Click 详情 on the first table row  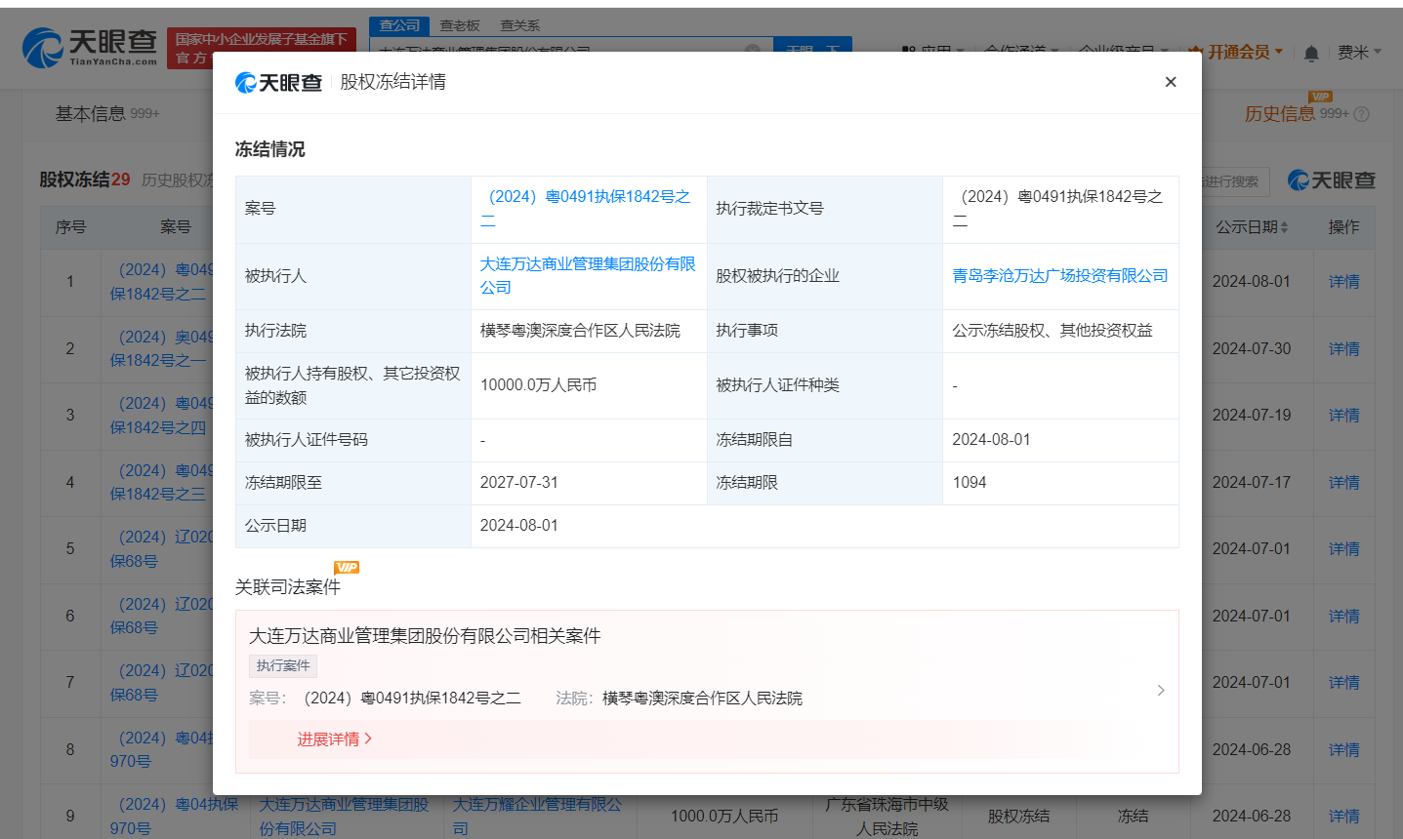[x=1343, y=281]
